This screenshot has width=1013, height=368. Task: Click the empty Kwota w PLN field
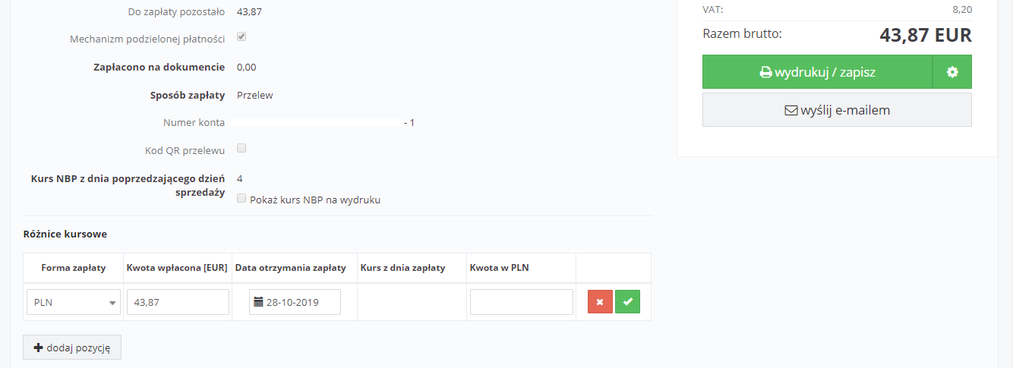click(x=522, y=302)
